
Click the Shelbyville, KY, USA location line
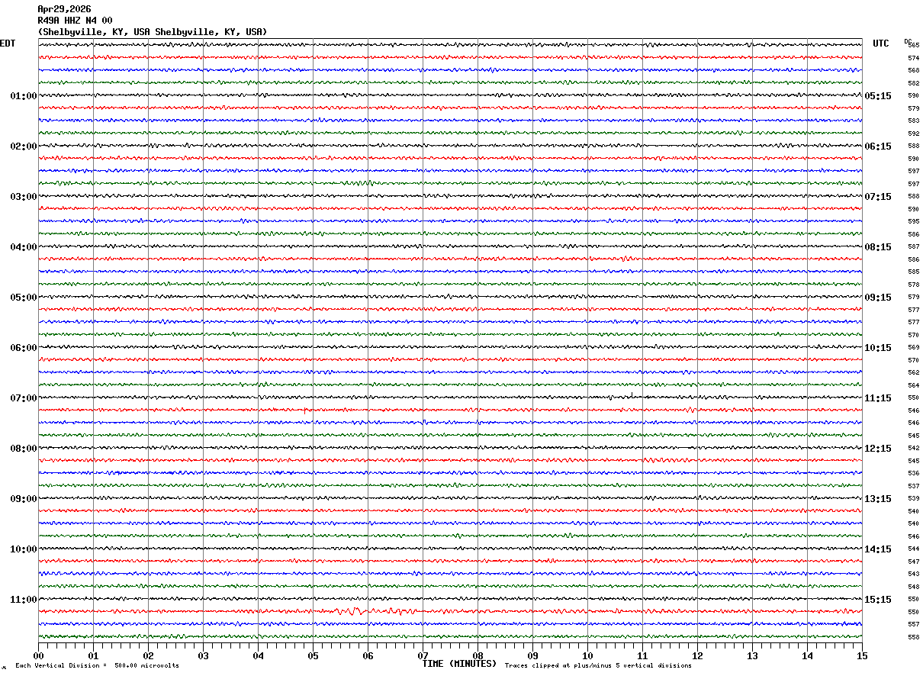(x=153, y=32)
